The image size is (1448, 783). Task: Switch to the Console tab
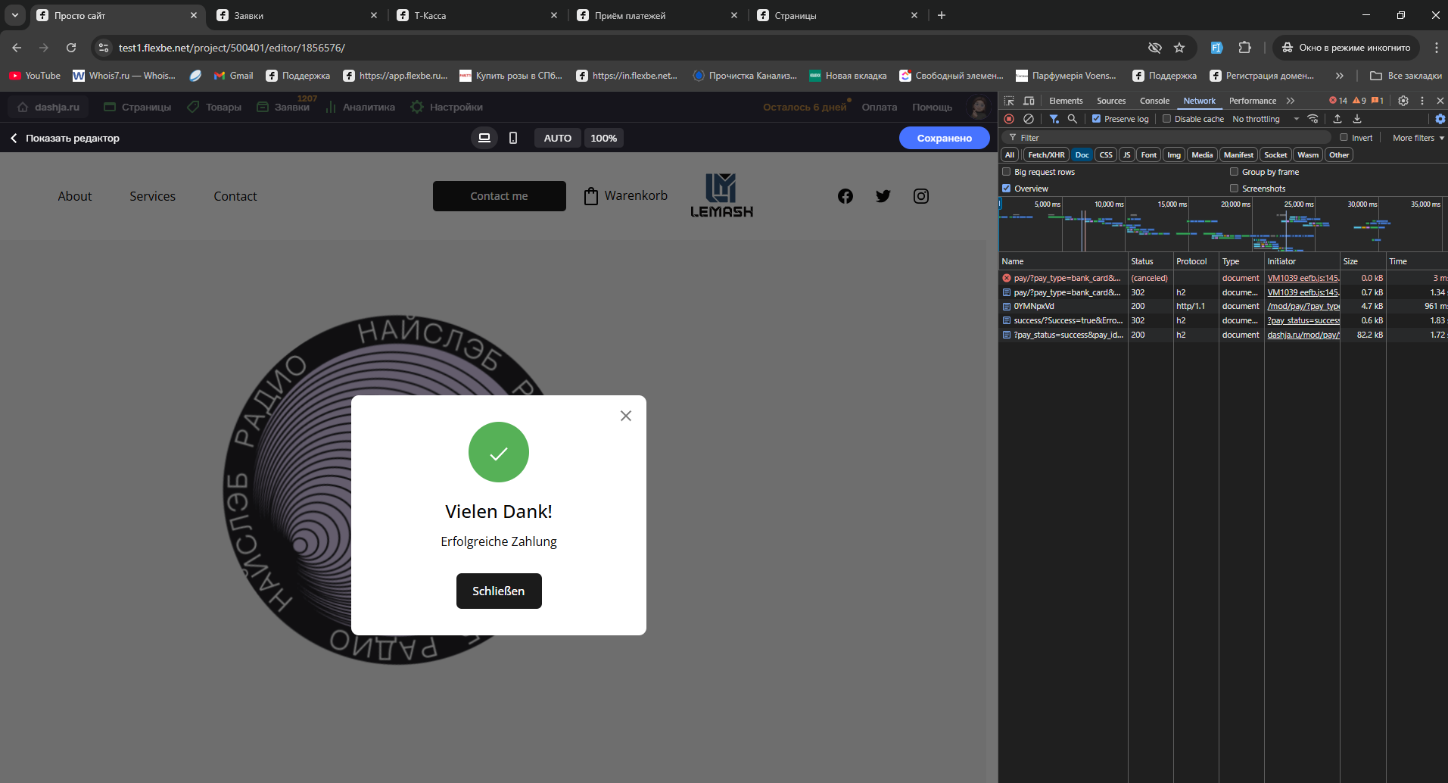(1154, 101)
